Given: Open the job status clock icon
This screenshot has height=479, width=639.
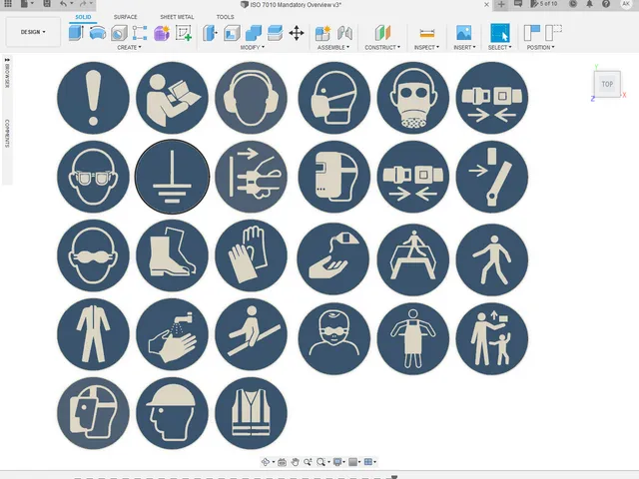Looking at the screenshot, I should click(x=573, y=4).
